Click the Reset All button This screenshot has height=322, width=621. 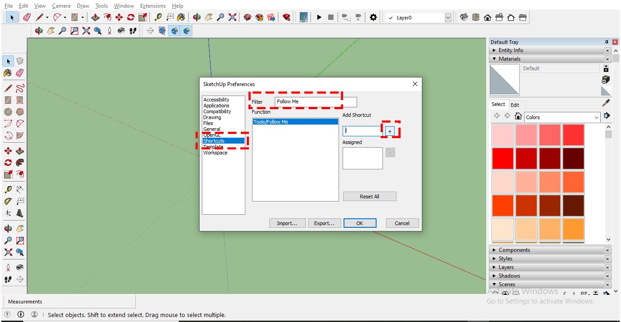point(369,197)
